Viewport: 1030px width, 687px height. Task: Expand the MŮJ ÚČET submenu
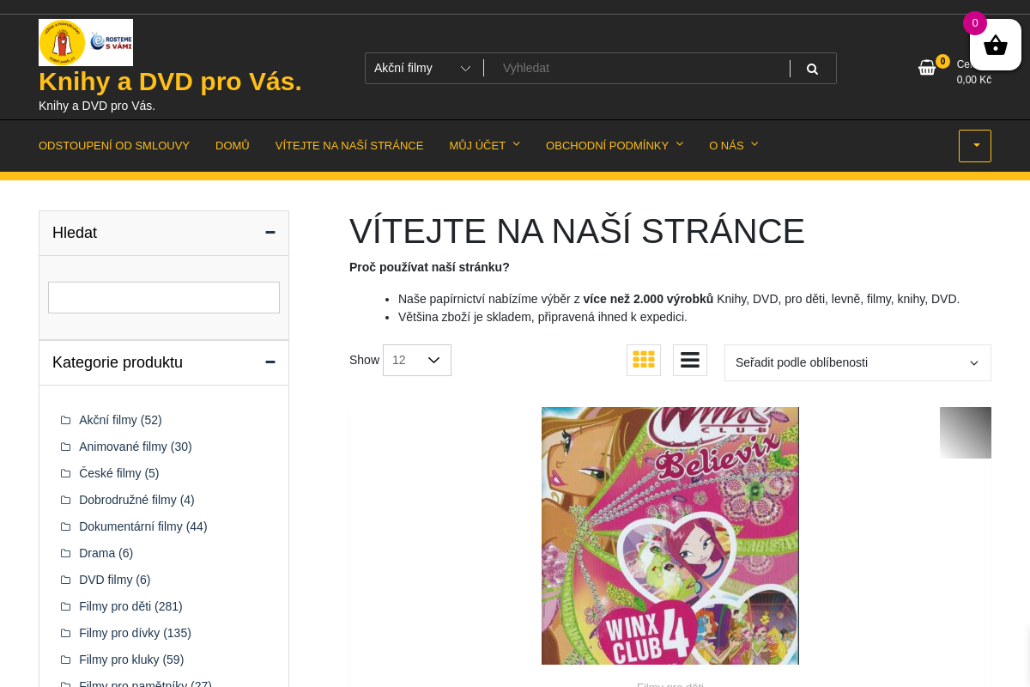coord(517,144)
